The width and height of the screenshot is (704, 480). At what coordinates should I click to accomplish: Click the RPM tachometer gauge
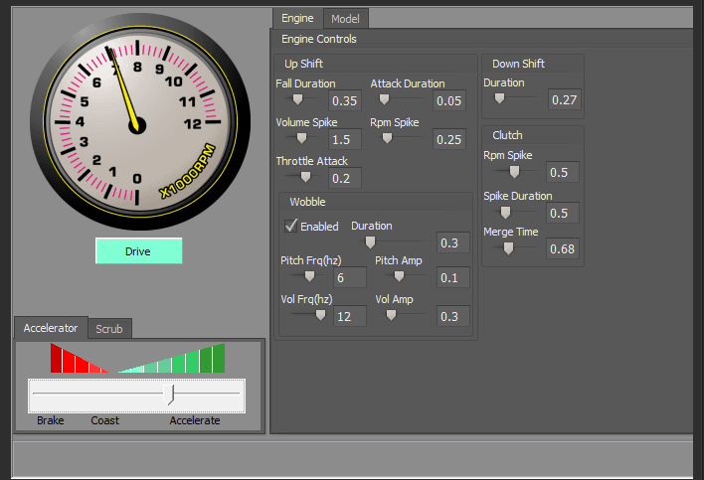coord(135,124)
